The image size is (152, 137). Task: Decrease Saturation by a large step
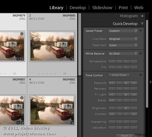tap(112, 128)
